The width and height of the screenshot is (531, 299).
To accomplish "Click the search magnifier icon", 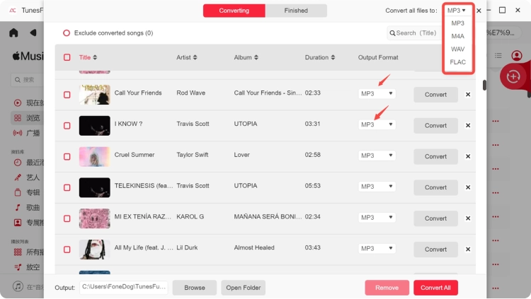I will pyautogui.click(x=392, y=33).
